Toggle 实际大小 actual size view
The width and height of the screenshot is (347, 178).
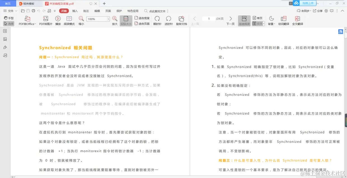pos(126,21)
